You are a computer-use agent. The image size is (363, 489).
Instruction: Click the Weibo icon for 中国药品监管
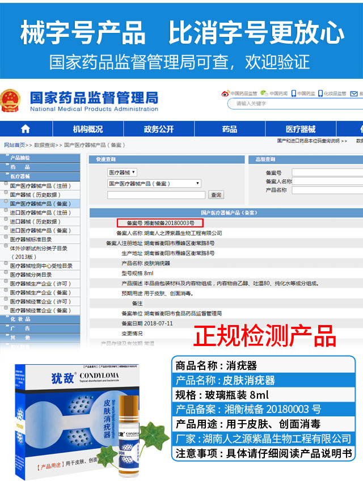(x=225, y=93)
